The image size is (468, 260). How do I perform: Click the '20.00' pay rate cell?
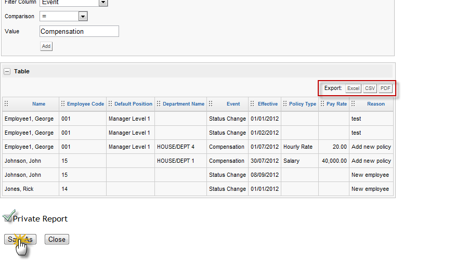pyautogui.click(x=334, y=147)
